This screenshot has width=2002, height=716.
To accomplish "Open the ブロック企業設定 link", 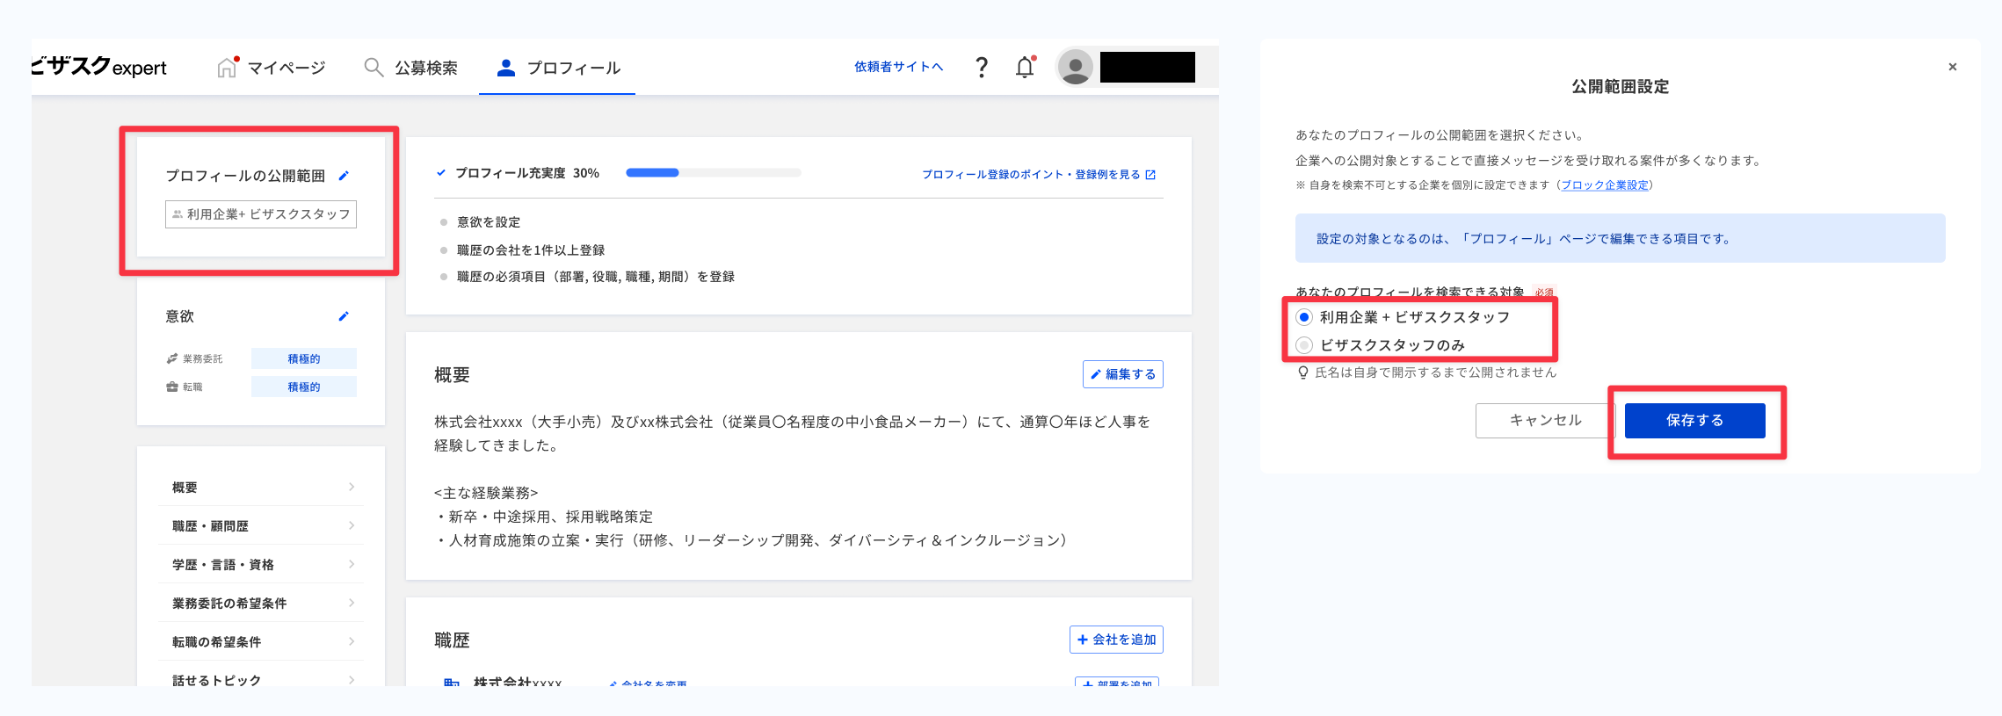I will pos(1605,185).
